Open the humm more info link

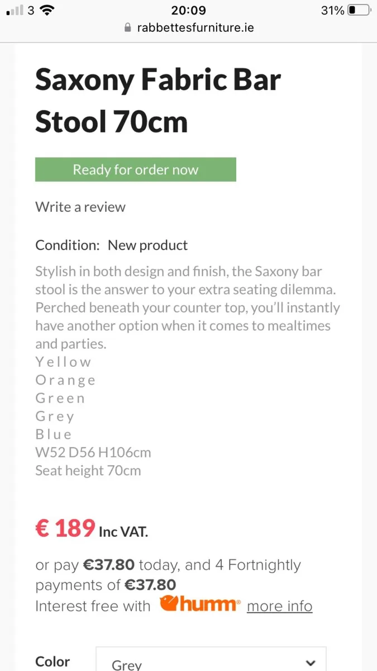pyautogui.click(x=279, y=606)
